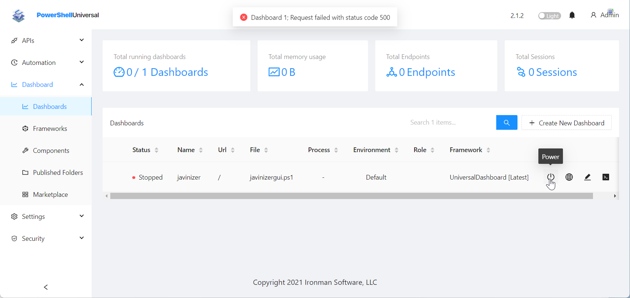Screen dimensions: 630x298
Task: Open the Admin user menu
Action: pyautogui.click(x=605, y=15)
